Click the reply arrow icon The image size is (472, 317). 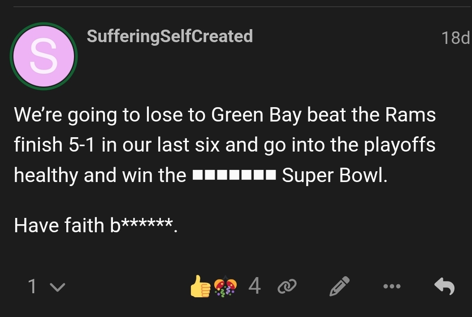pos(445,286)
